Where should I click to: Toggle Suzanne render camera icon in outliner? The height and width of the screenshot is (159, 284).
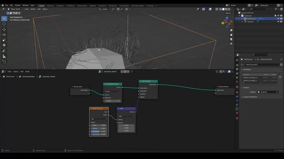(x=281, y=22)
